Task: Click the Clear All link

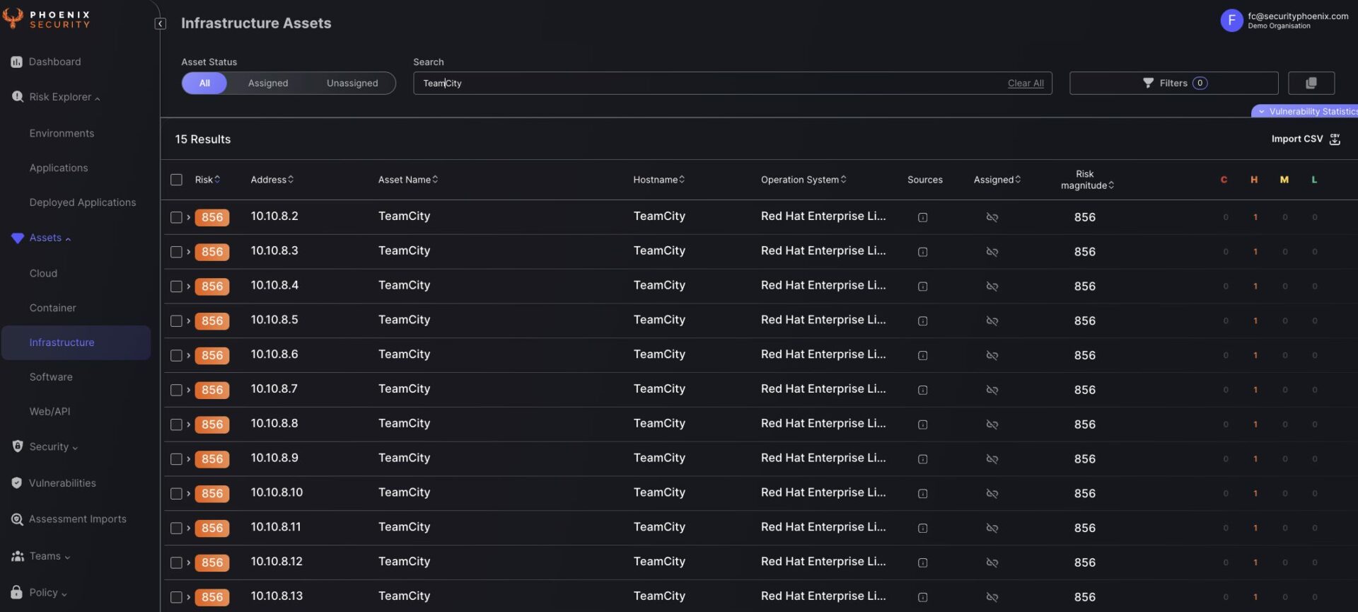Action: (x=1025, y=83)
